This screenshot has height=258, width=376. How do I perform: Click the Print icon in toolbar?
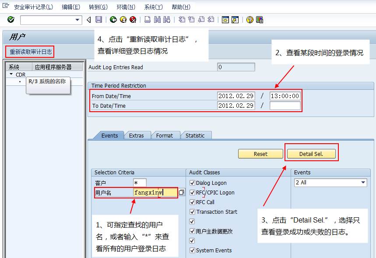[148, 20]
